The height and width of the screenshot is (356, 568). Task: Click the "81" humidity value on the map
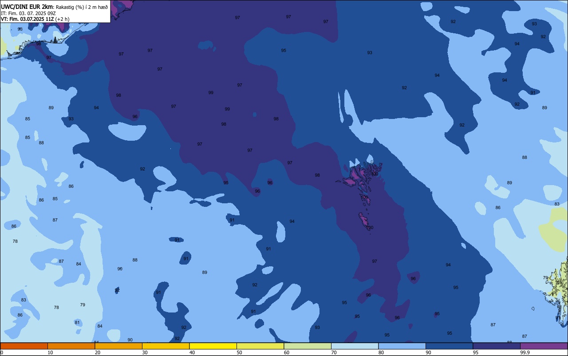tap(77, 323)
